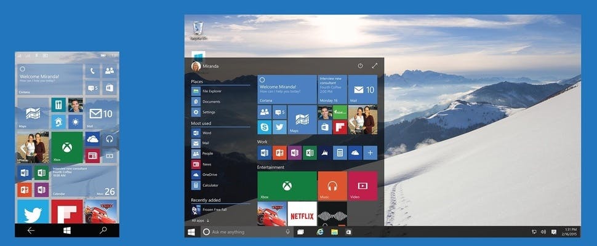This screenshot has height=246, width=597.
Task: Open the Photos tile in the desktop Start menu
Action: coord(363,120)
